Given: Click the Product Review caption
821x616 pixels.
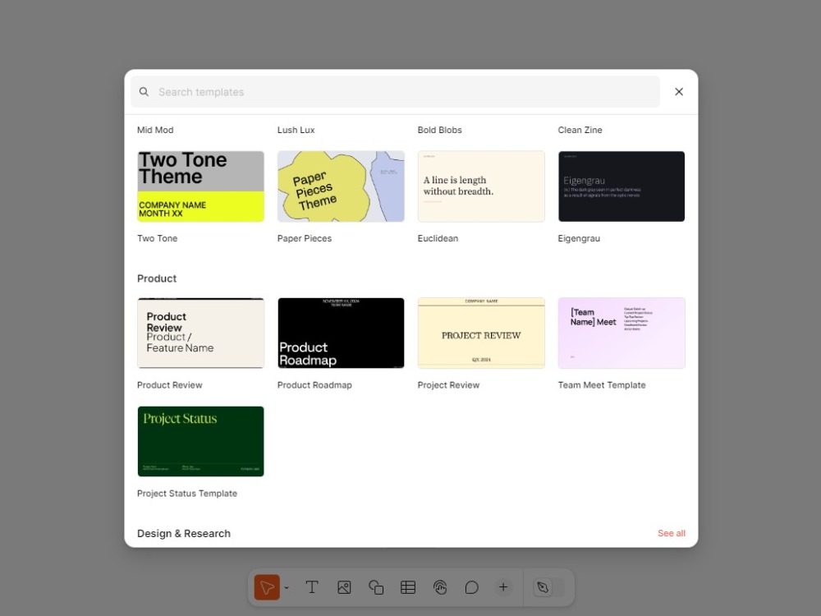Looking at the screenshot, I should click(x=170, y=385).
